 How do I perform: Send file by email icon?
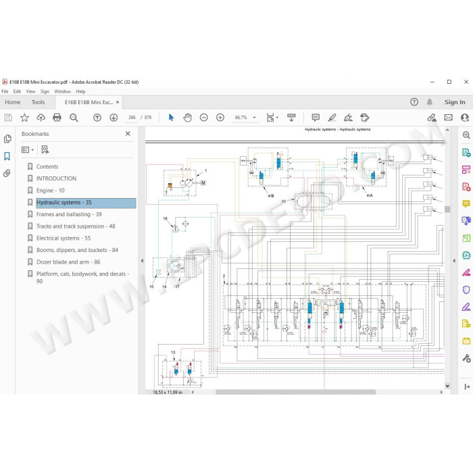click(x=448, y=118)
